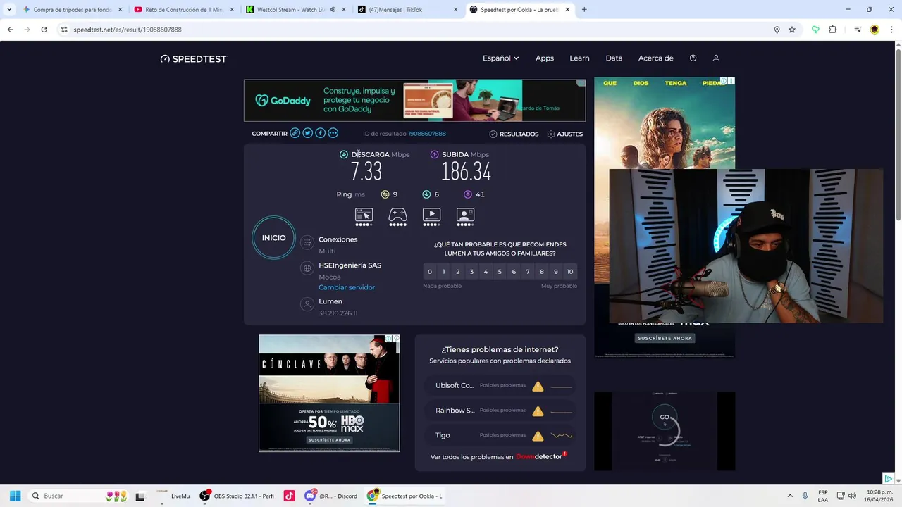
Task: Click the download arrow icon beside DESCARGA
Action: 344,154
